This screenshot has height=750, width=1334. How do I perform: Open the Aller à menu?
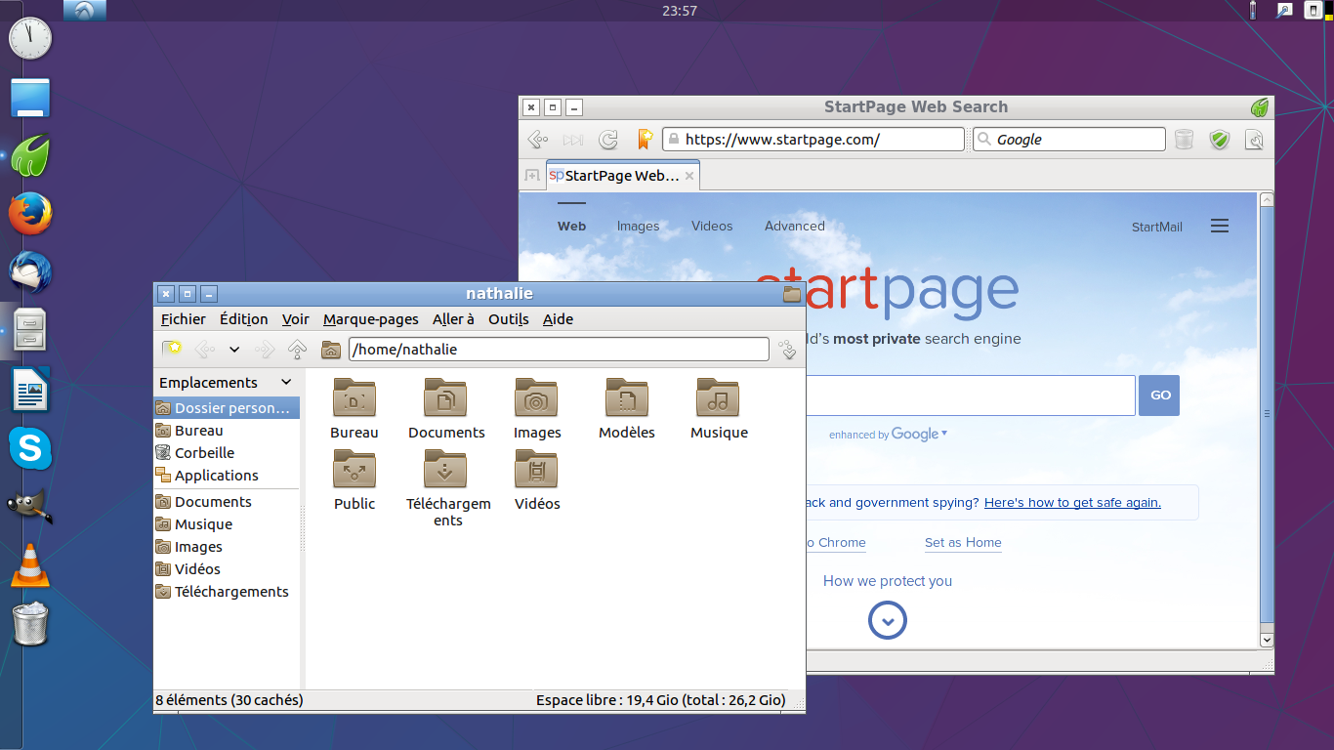[x=453, y=319]
